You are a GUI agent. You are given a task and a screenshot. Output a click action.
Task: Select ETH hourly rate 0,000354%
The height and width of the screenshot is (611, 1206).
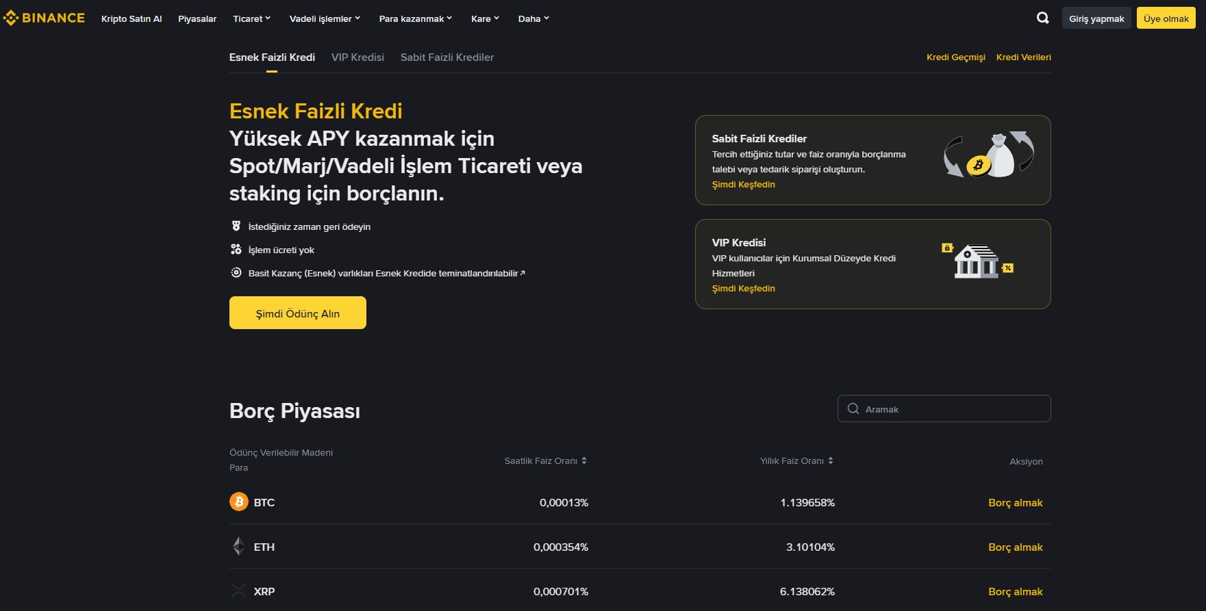click(x=561, y=547)
